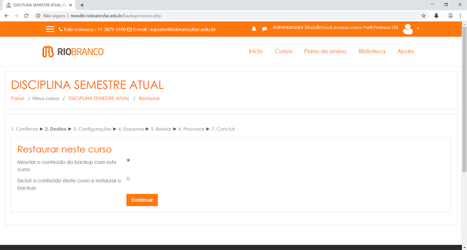Viewport: 467px width, 250px height.
Task: Select 'Mesclar o conteúdo do backup' radio
Action: (x=128, y=160)
